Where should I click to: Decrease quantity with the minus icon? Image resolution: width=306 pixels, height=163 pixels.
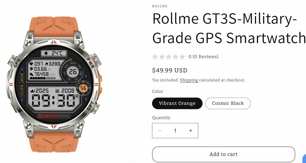click(x=160, y=131)
